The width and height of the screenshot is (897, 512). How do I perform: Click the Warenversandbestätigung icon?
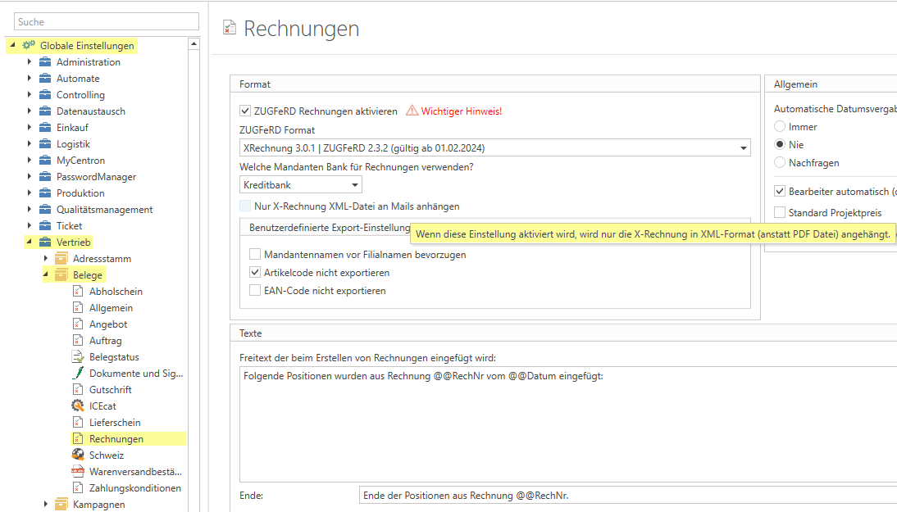tap(78, 472)
